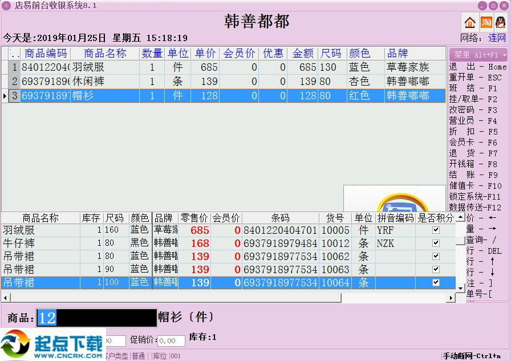This screenshot has width=511, height=361.
Task: Click the 货号 column header
Action: click(x=335, y=218)
